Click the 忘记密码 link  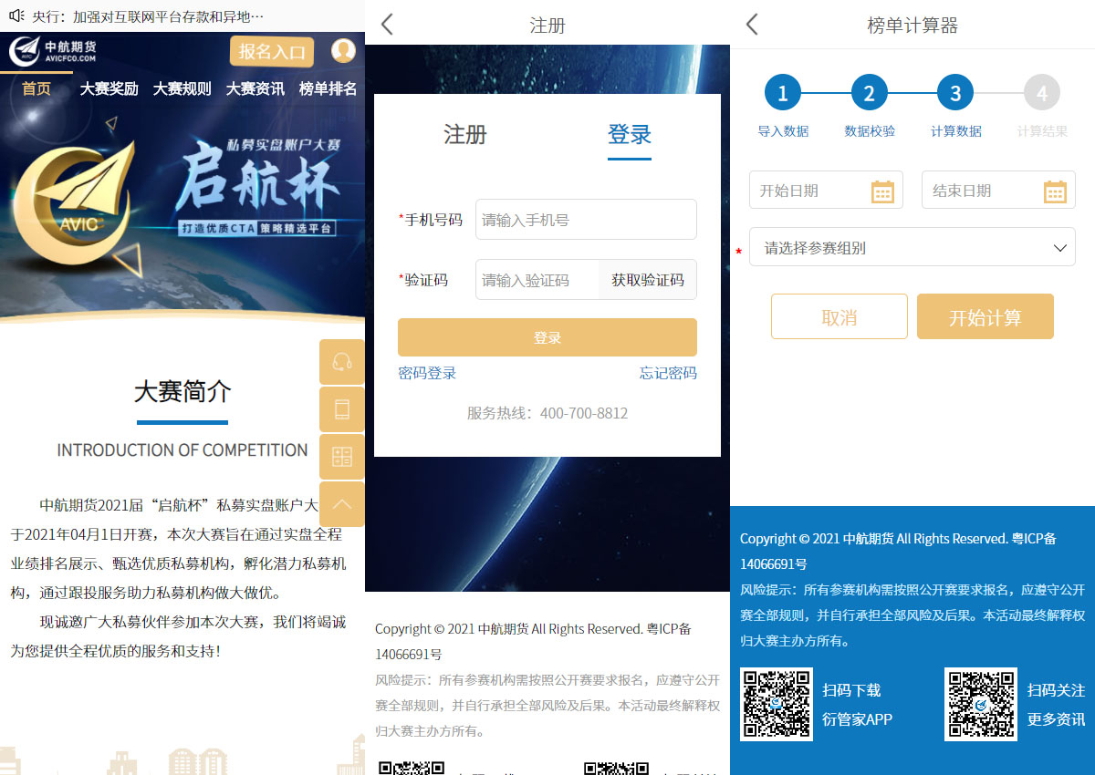coord(668,373)
